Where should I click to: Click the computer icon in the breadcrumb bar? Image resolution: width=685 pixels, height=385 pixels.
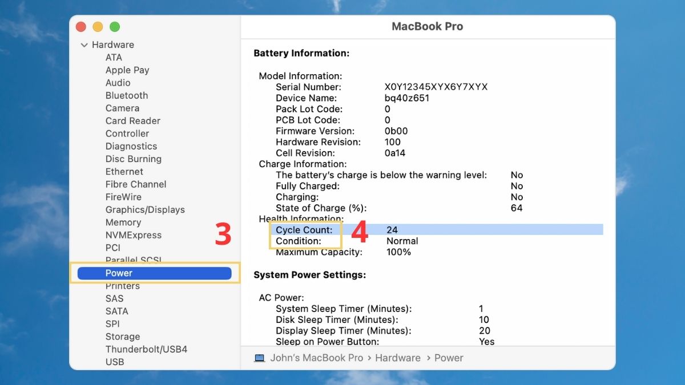pos(259,358)
